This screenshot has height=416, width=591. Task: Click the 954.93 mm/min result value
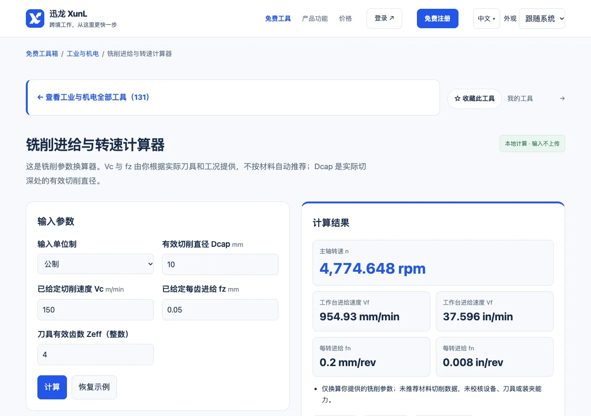(360, 317)
